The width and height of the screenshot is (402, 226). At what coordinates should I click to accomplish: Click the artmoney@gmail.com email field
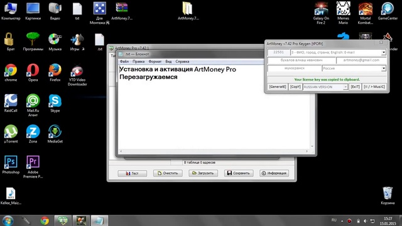(x=361, y=60)
